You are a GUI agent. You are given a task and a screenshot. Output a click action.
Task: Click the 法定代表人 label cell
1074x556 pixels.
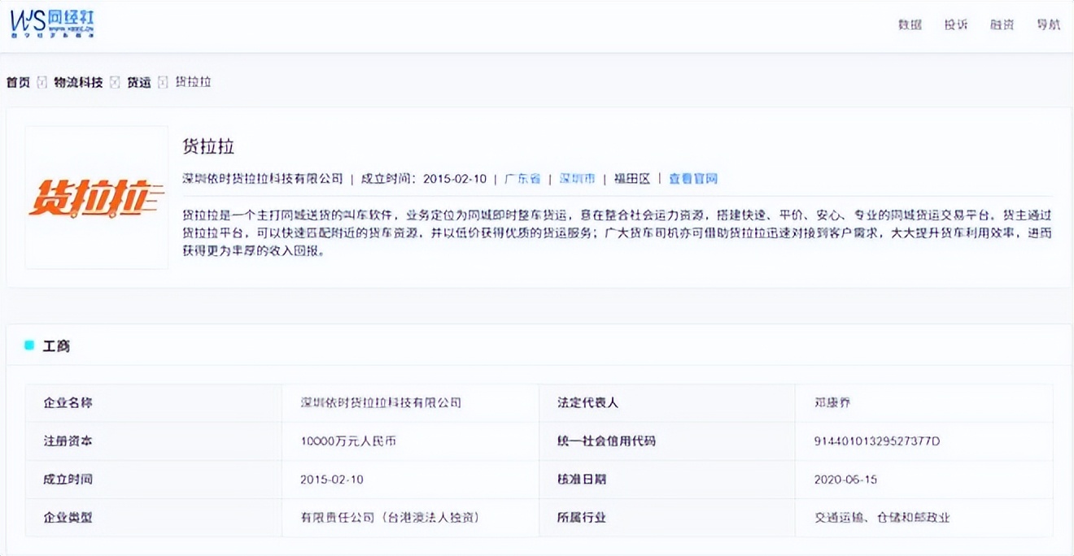(667, 403)
